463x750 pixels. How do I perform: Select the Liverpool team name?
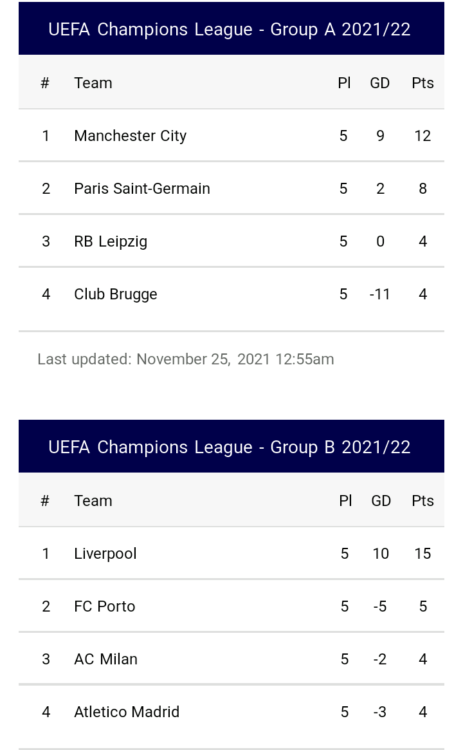point(105,554)
